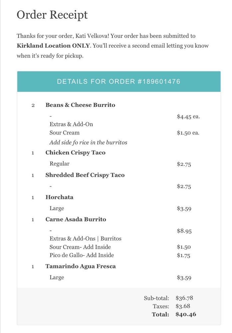
Task: Click the Beans & Cheese Burrito item
Action: point(80,105)
